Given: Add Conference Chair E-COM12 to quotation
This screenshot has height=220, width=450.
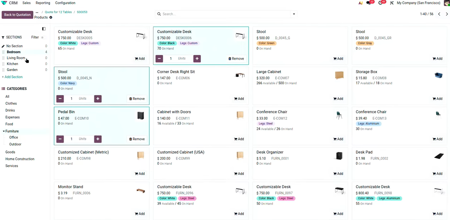Looking at the screenshot, I should (x=338, y=139).
